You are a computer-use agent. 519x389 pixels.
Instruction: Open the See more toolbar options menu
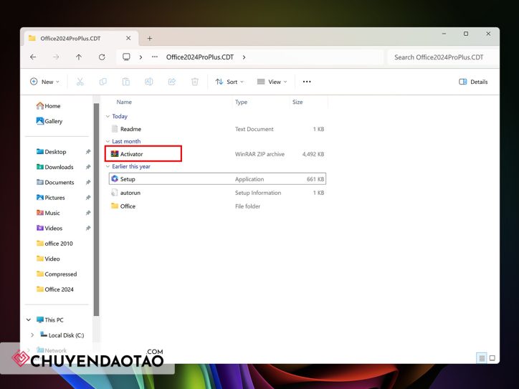307,82
